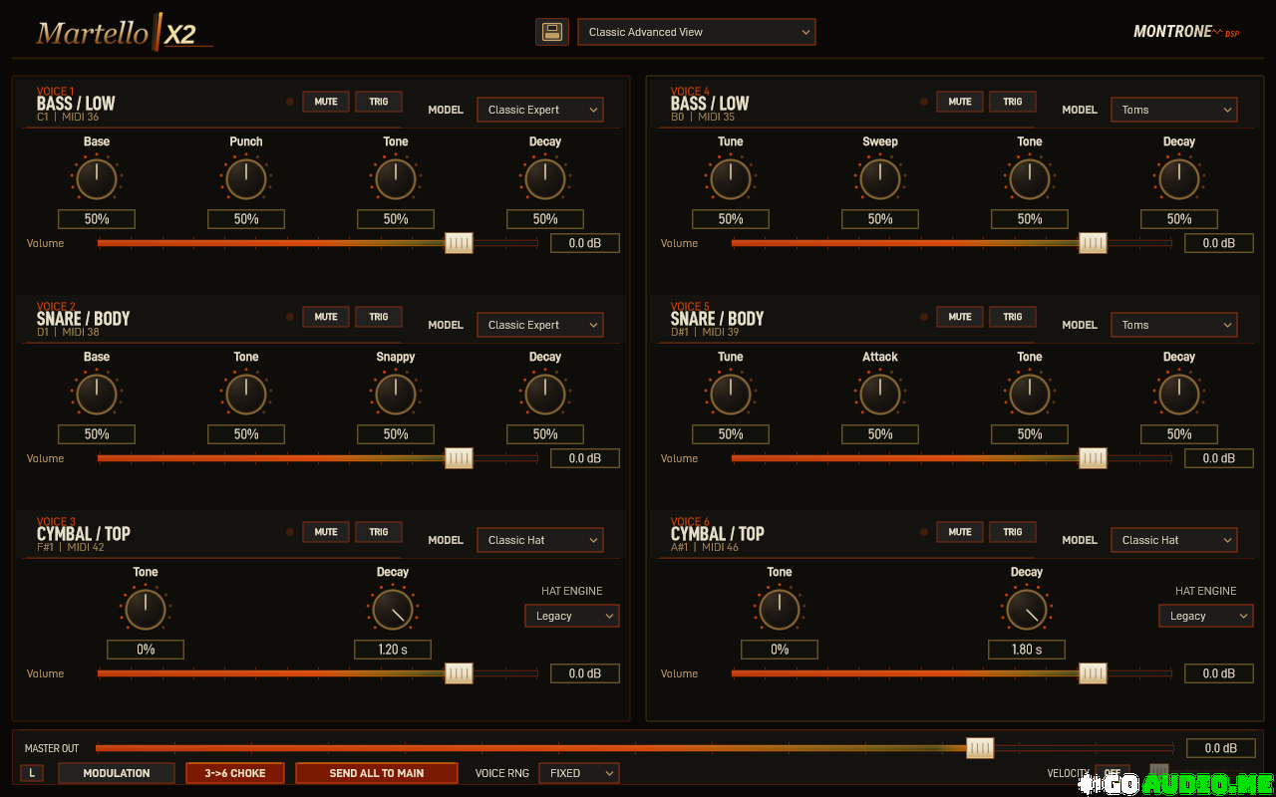
Task: Click the Voice 2 Snappy knob
Action: (396, 395)
